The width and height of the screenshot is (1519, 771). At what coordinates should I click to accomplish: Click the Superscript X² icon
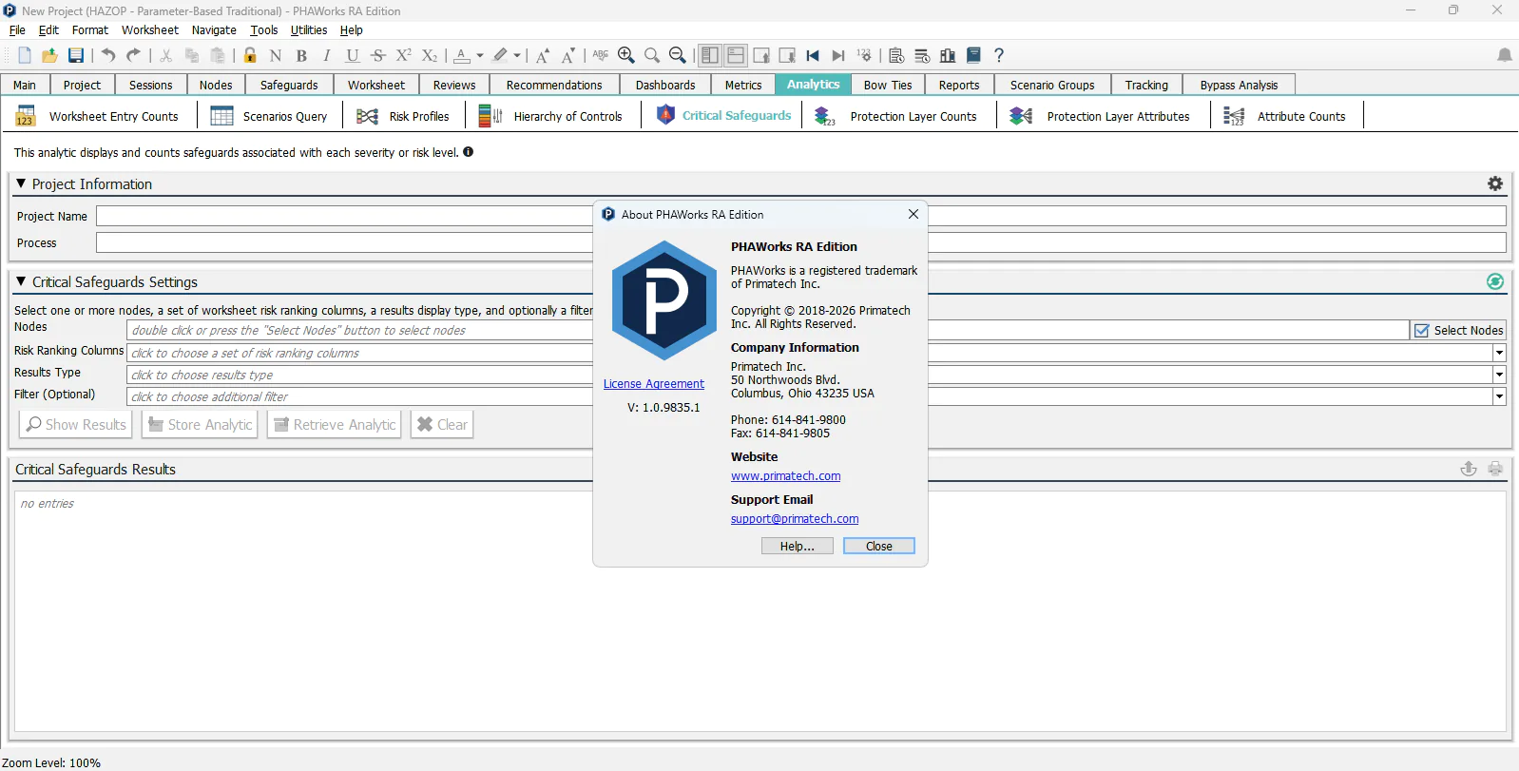[404, 55]
